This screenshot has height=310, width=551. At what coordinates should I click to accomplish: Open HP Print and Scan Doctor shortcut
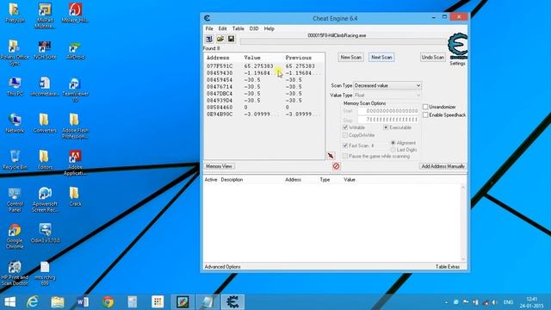pos(15,273)
